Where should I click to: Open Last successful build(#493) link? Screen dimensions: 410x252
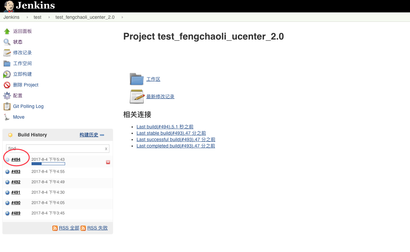click(176, 139)
